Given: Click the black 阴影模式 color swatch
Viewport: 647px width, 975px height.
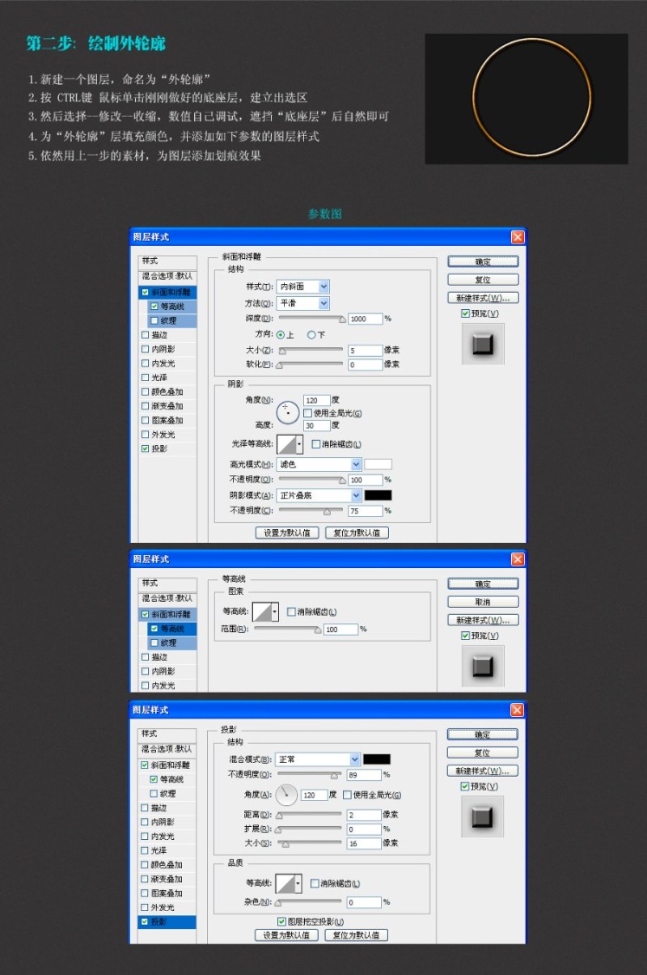Looking at the screenshot, I should 378,495.
